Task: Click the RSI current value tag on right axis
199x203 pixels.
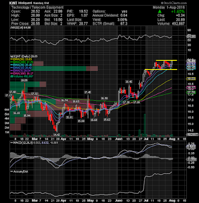Action: coord(191,36)
